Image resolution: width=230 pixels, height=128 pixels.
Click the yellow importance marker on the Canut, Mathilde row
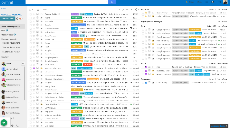tap(41, 104)
